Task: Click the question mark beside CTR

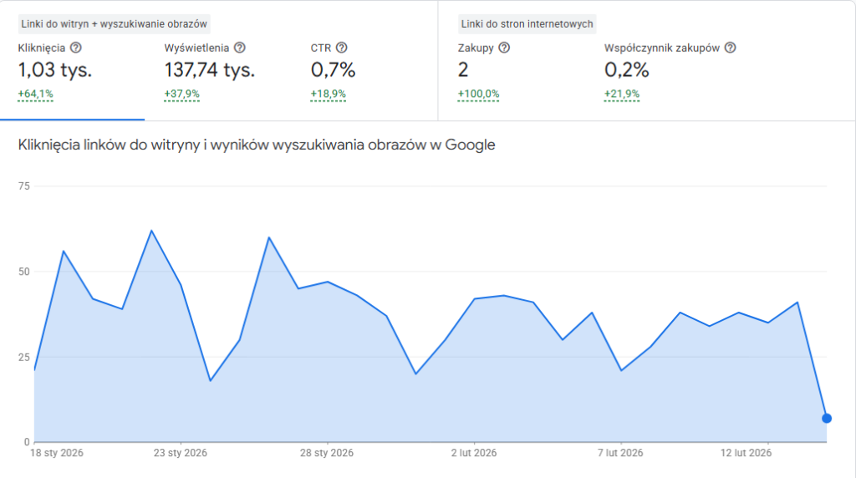Action: pos(341,48)
